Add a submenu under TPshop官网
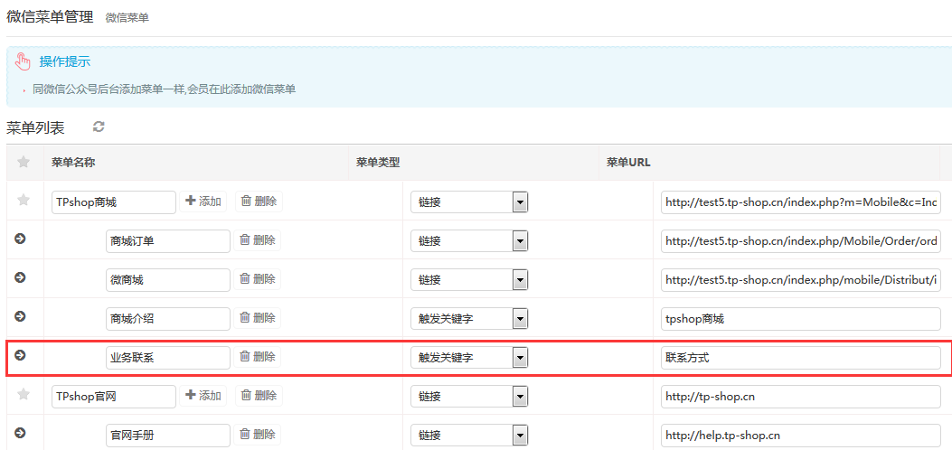The height and width of the screenshot is (450, 952). 203,396
